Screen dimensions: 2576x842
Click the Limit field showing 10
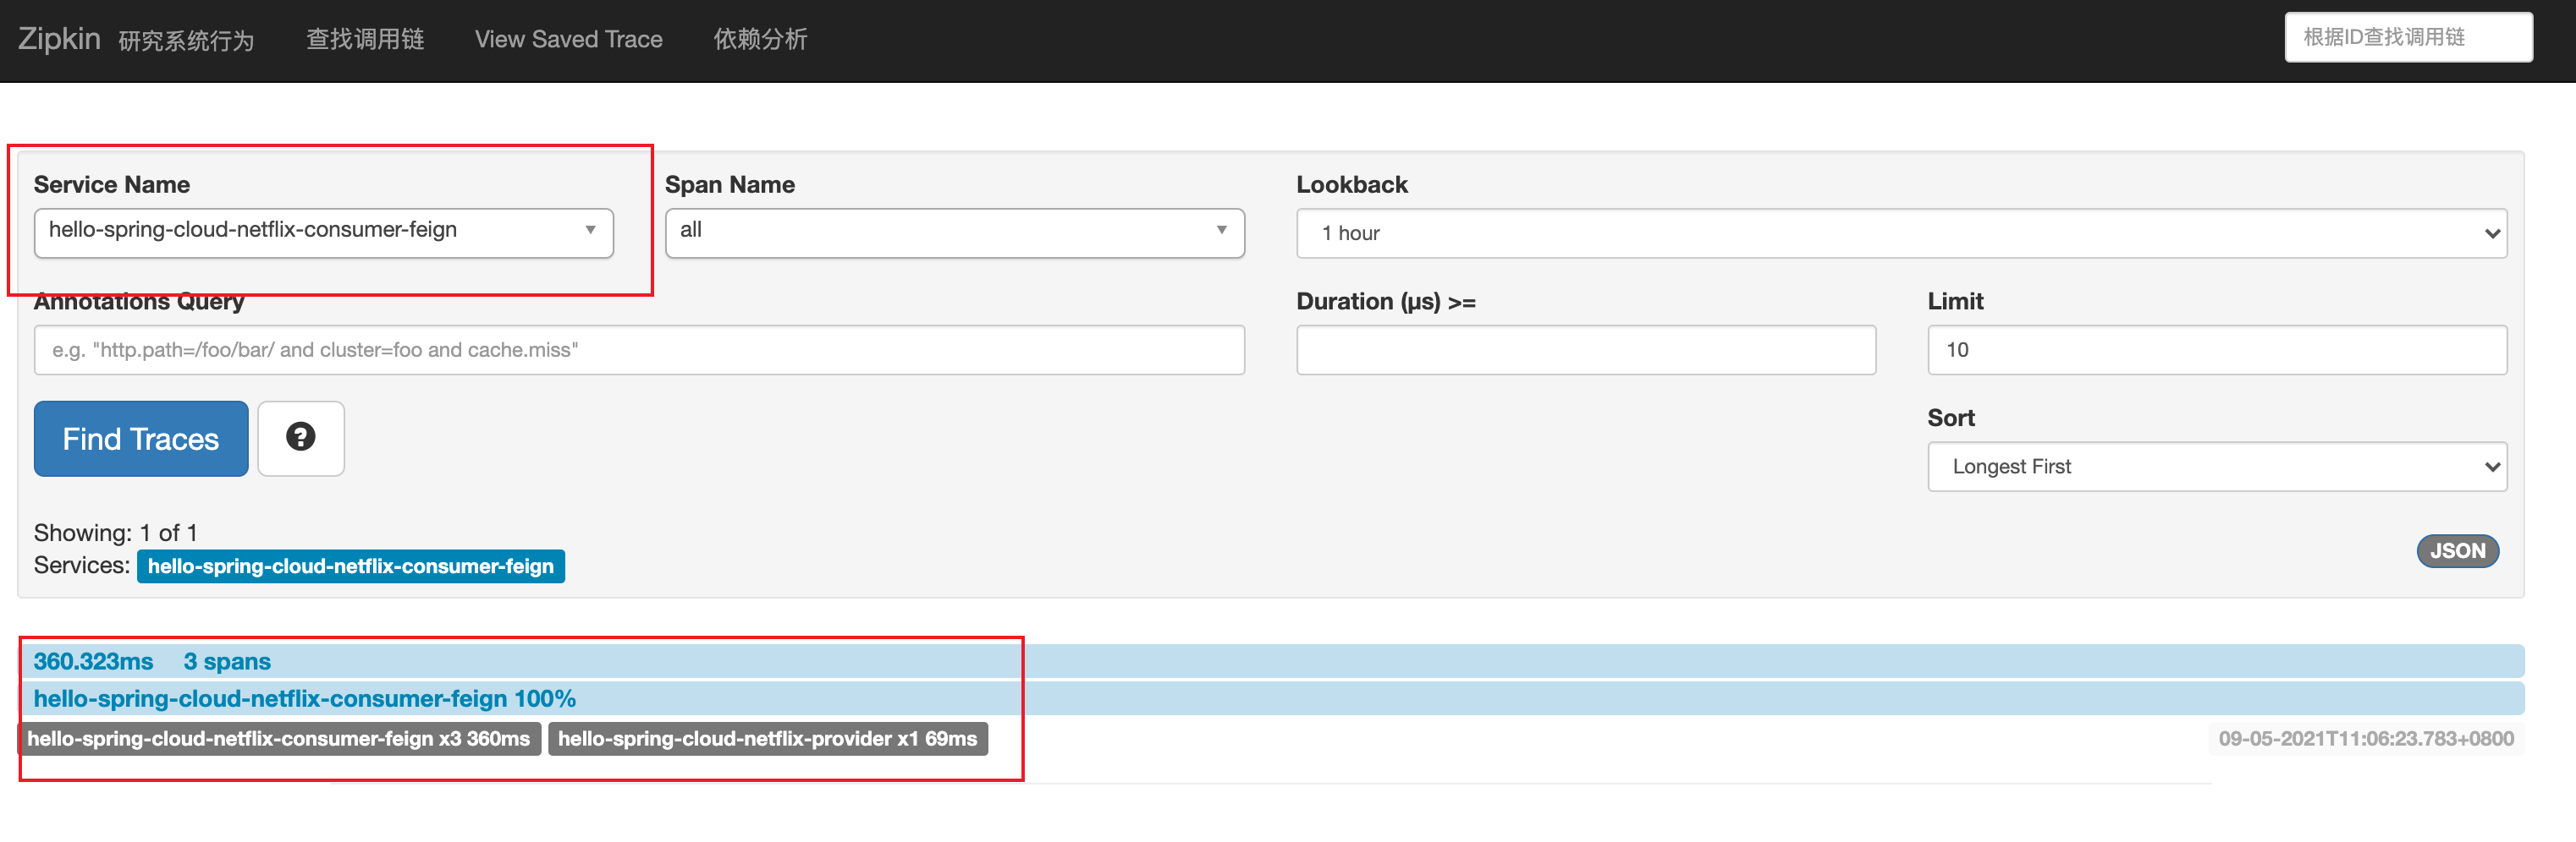pyautogui.click(x=2217, y=350)
